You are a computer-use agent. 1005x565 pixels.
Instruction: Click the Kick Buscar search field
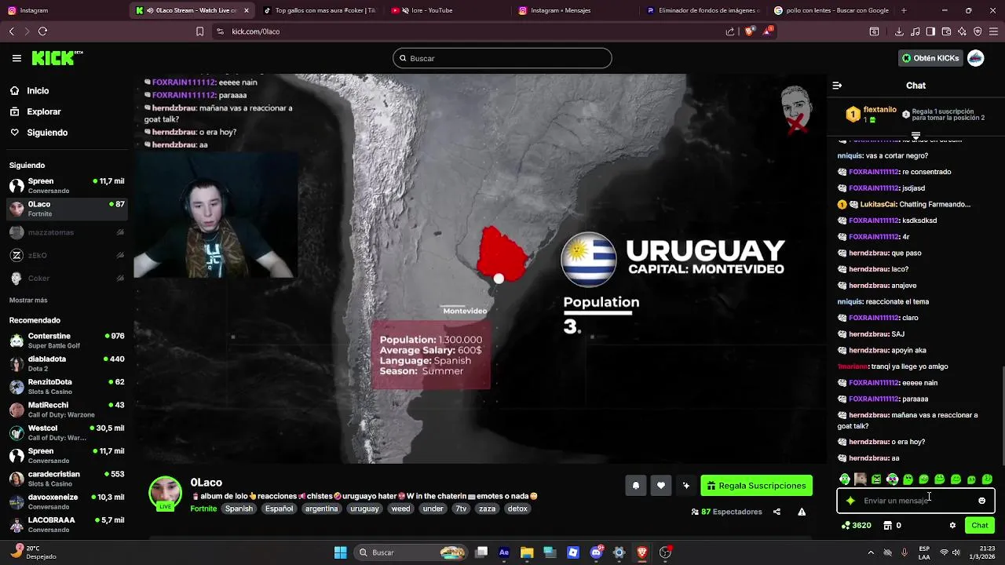point(502,58)
